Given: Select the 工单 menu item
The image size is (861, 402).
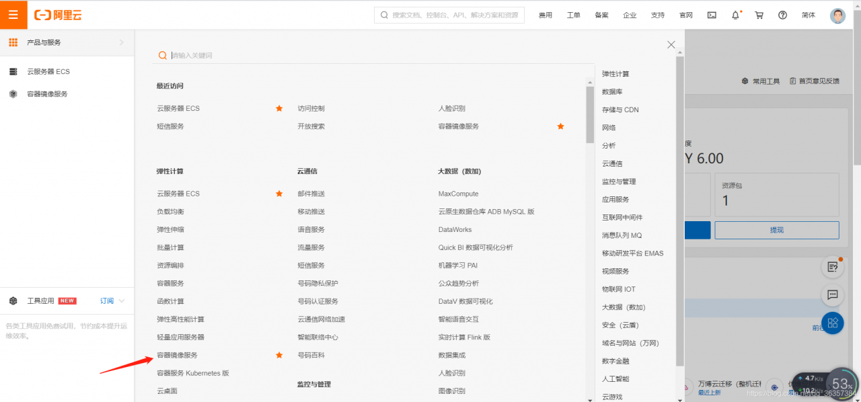Looking at the screenshot, I should coord(574,14).
